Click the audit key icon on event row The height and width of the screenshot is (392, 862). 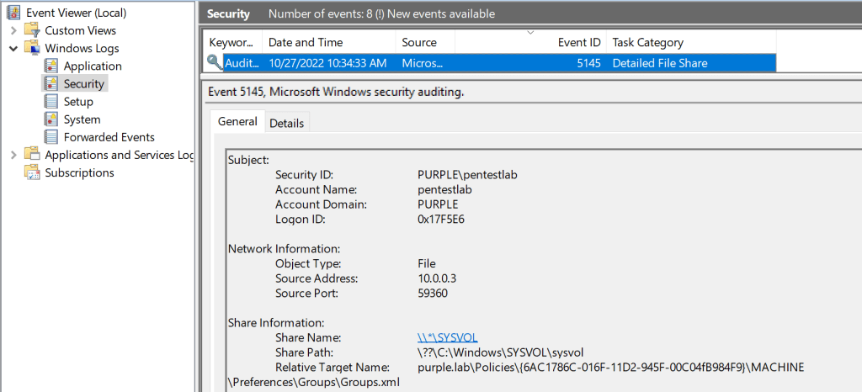(x=215, y=63)
